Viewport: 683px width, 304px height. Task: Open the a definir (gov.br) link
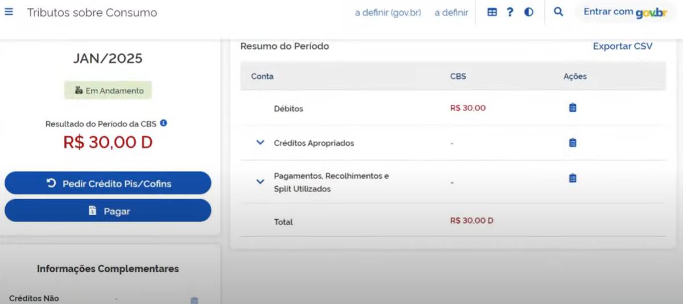(x=388, y=13)
